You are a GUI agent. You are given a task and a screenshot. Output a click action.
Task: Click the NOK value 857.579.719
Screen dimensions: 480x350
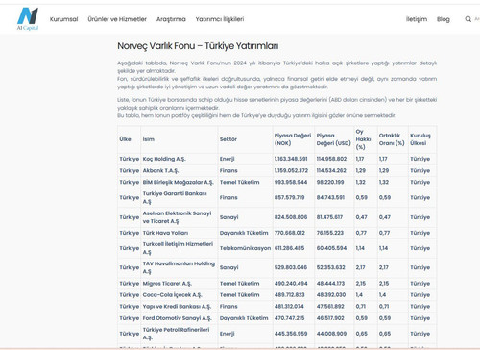click(289, 197)
